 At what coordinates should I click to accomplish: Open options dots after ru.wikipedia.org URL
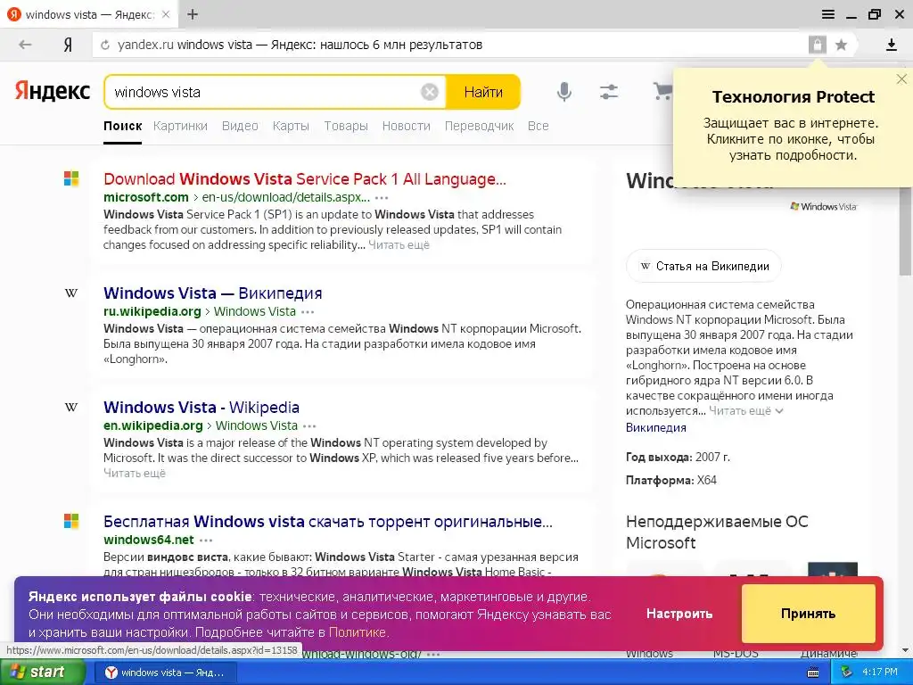pyautogui.click(x=308, y=312)
